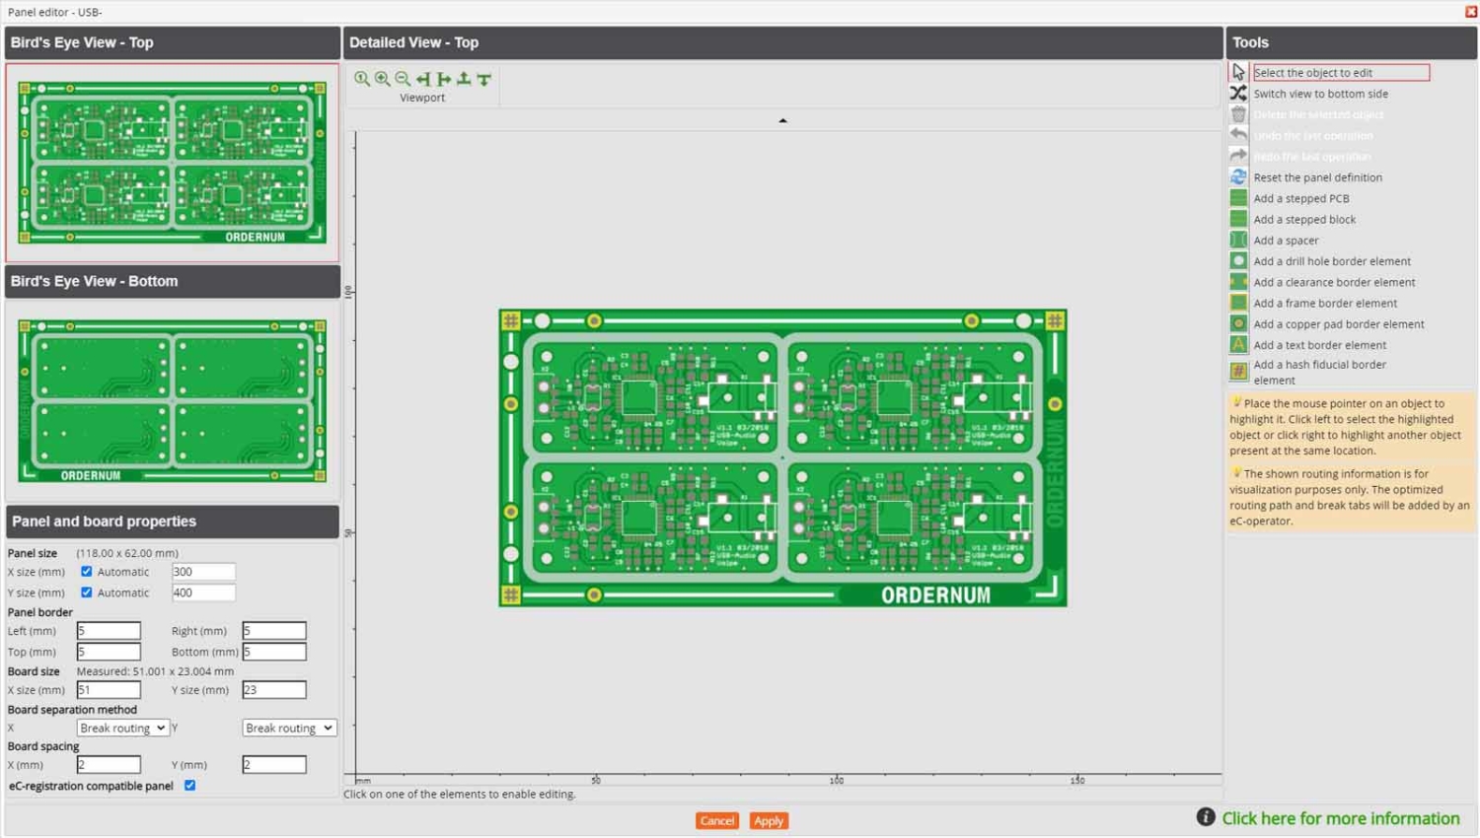The height and width of the screenshot is (838, 1480).
Task: Select the Add a drill hole border element icon
Action: (x=1238, y=261)
